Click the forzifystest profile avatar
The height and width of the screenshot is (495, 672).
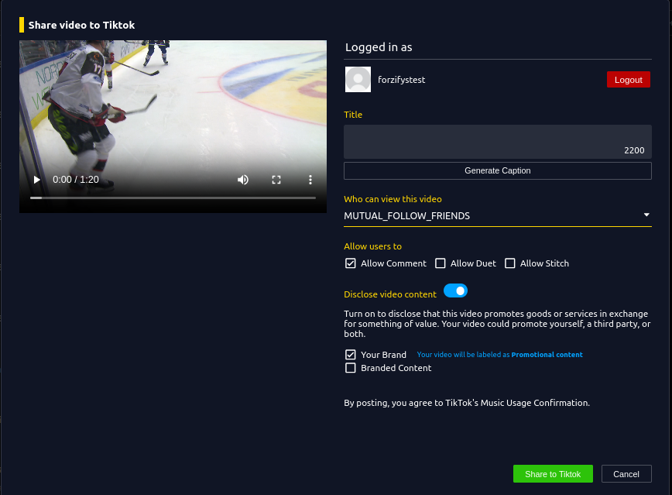tap(358, 80)
